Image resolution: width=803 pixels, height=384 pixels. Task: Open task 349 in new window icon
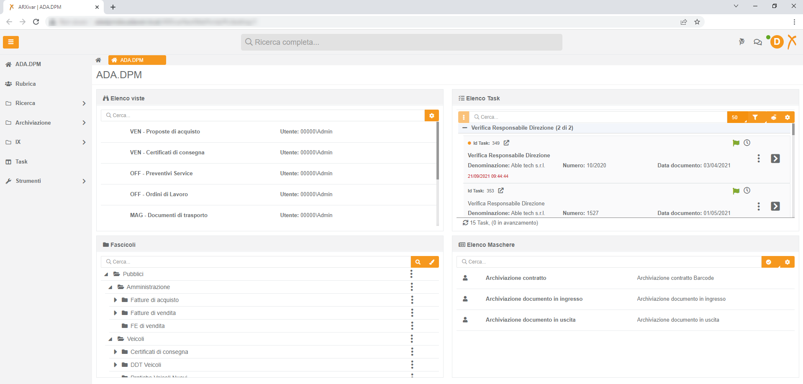coord(506,143)
